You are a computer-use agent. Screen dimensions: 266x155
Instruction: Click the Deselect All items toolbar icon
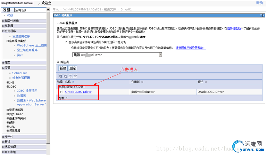point(65,76)
